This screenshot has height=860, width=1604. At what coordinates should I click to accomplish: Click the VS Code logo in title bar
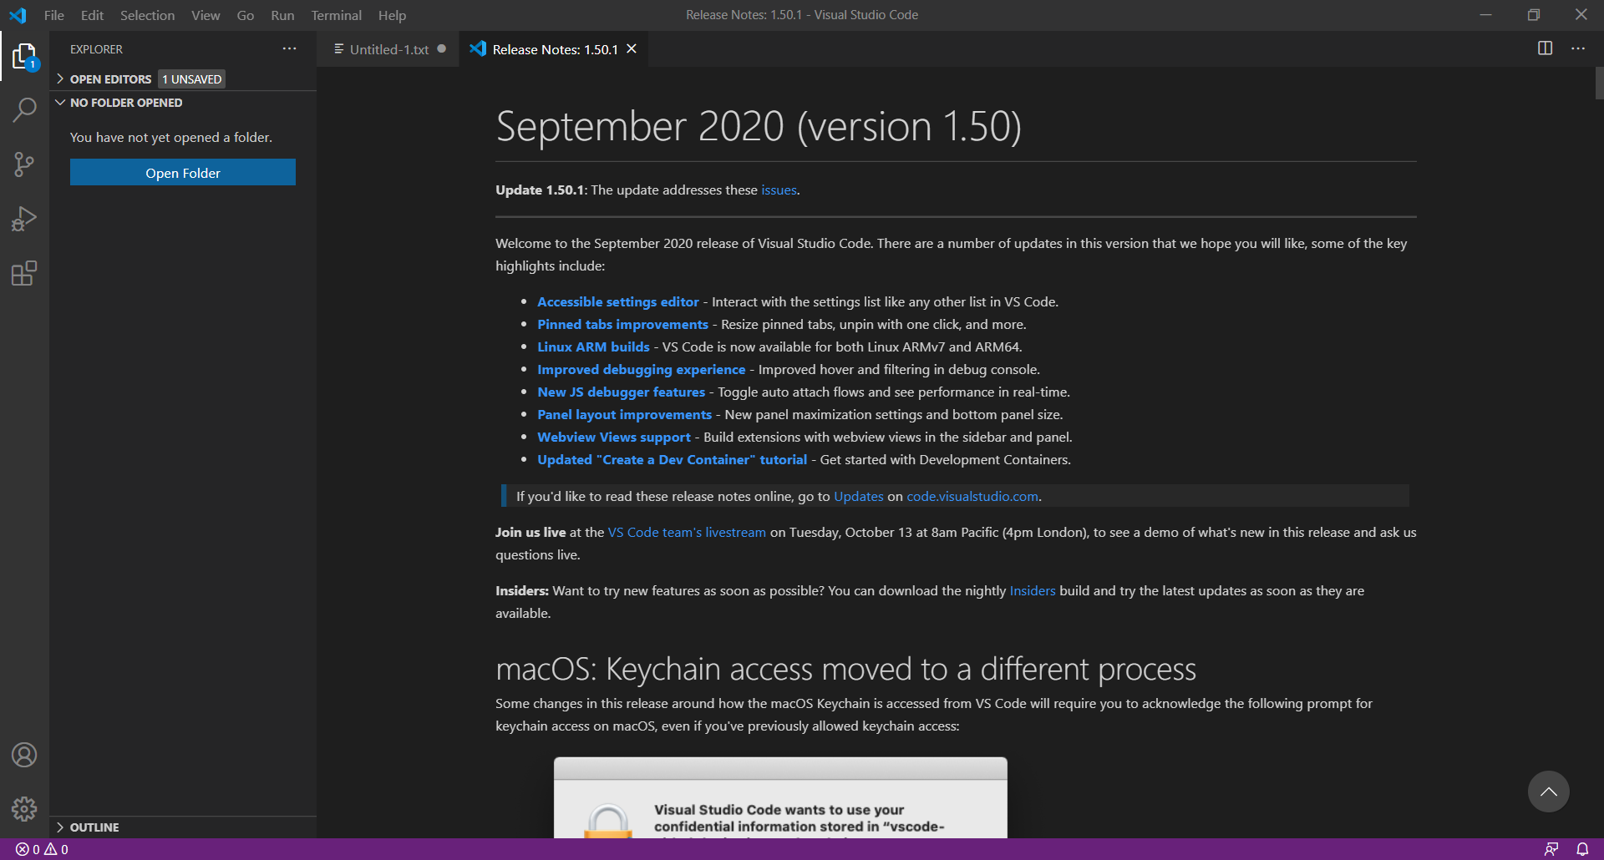pos(18,15)
